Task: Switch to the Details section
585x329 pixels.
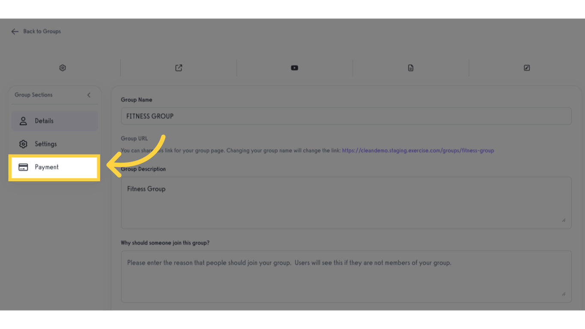Action: pyautogui.click(x=44, y=120)
